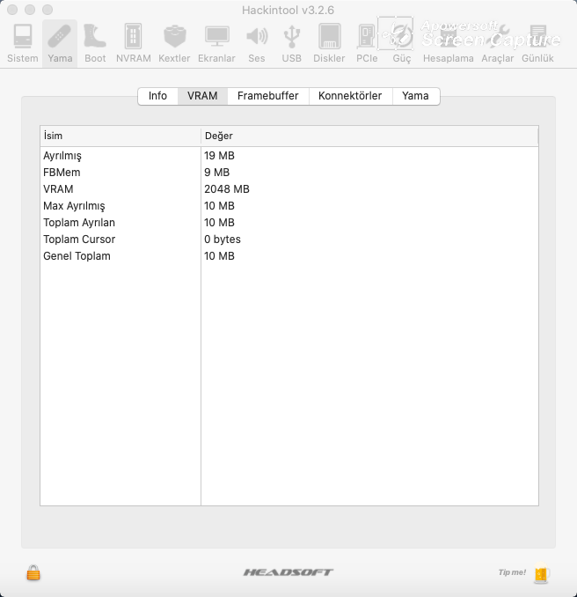Click the Headsoft logo
The width and height of the screenshot is (577, 597).
point(288,572)
